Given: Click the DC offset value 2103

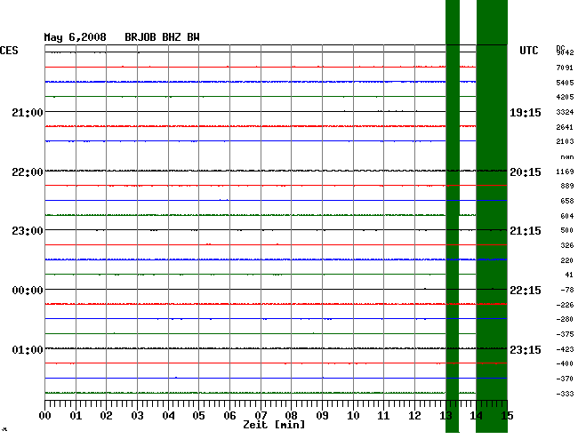Looking at the screenshot, I should (565, 142).
